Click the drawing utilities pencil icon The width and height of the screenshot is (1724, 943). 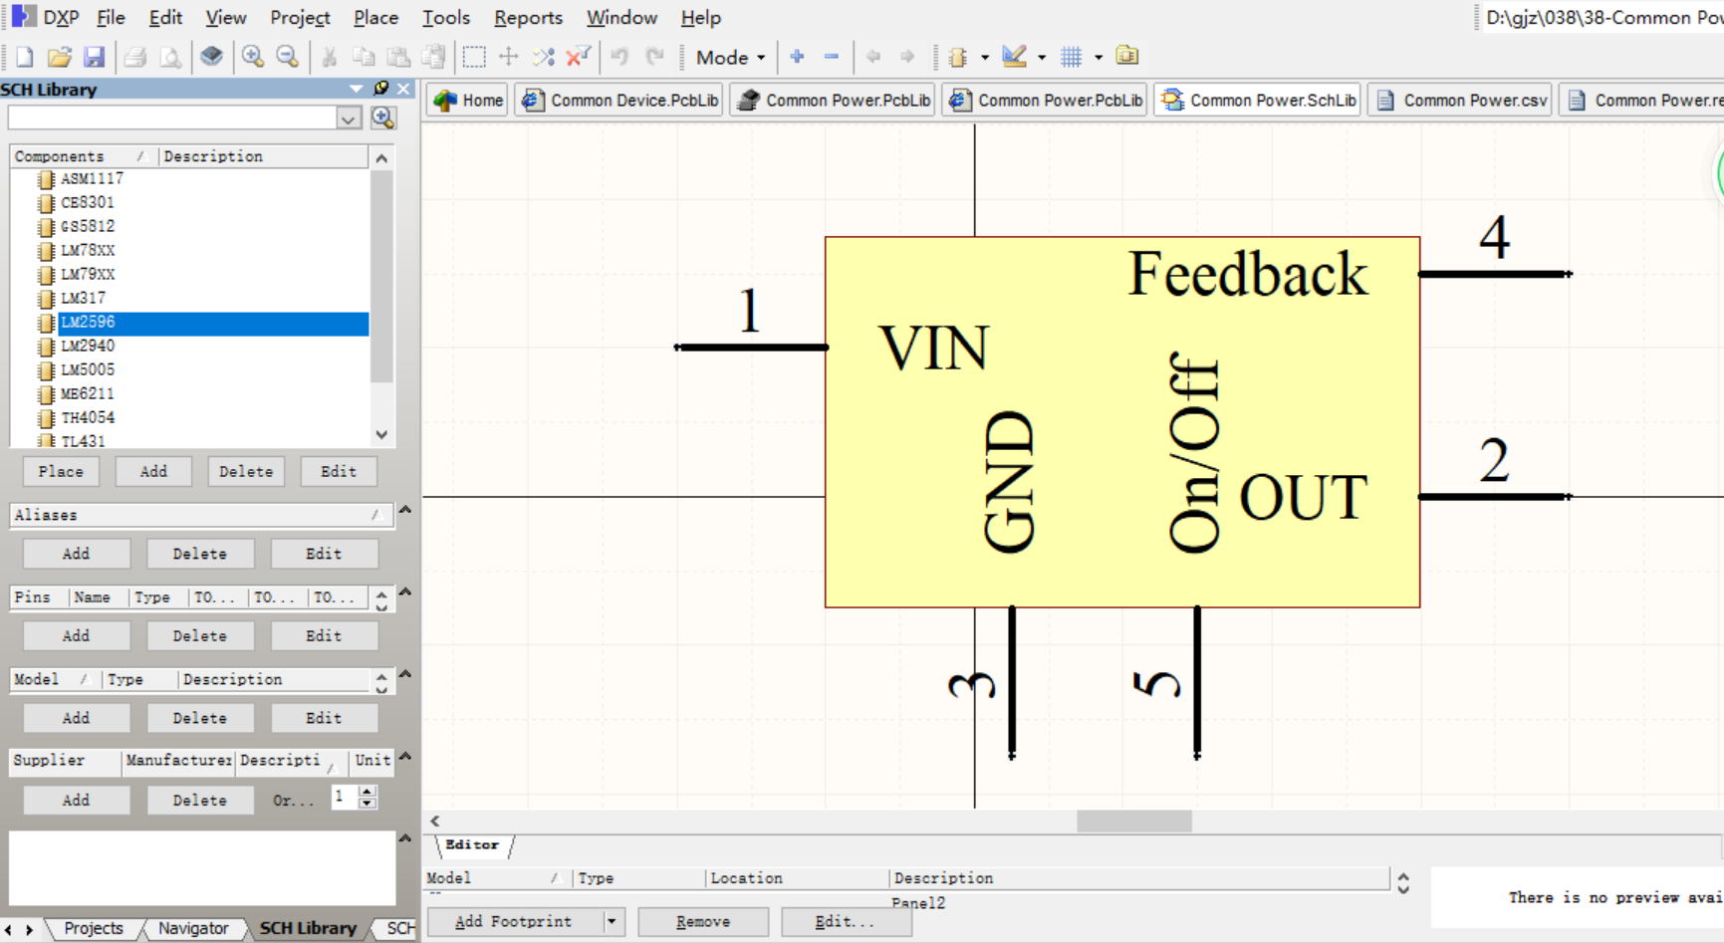point(1014,57)
